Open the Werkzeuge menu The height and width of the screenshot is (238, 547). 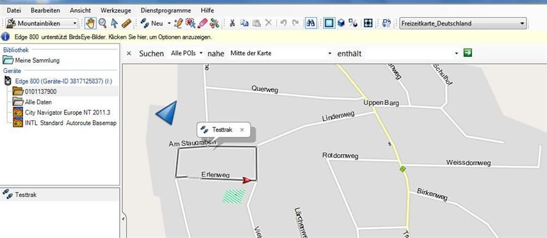(116, 10)
